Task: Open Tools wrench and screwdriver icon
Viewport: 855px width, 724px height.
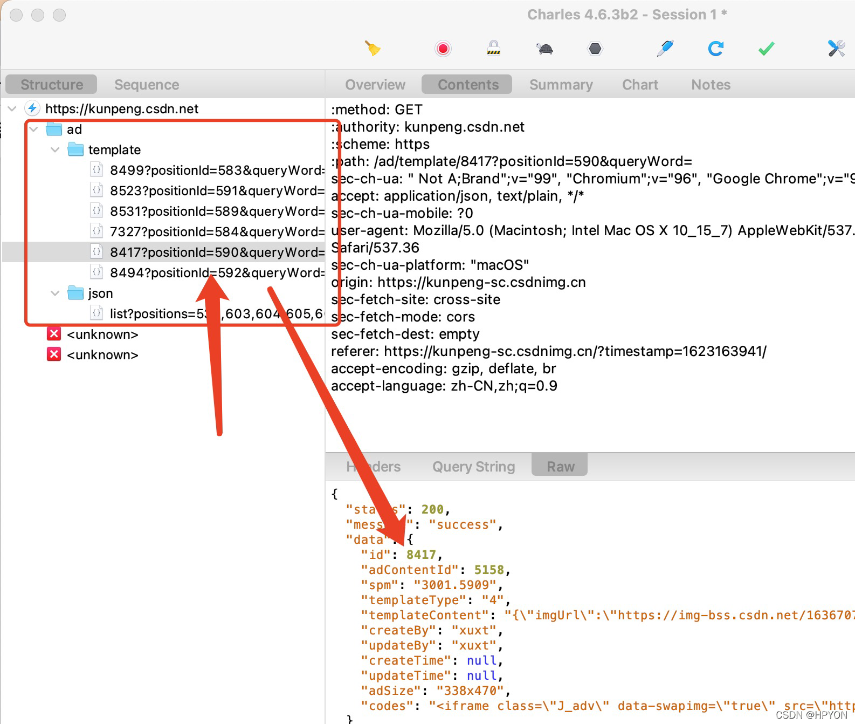Action: coord(836,49)
